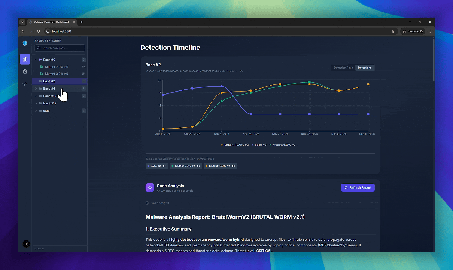Click the shield logo at sidebar top
The image size is (453, 270).
click(25, 43)
